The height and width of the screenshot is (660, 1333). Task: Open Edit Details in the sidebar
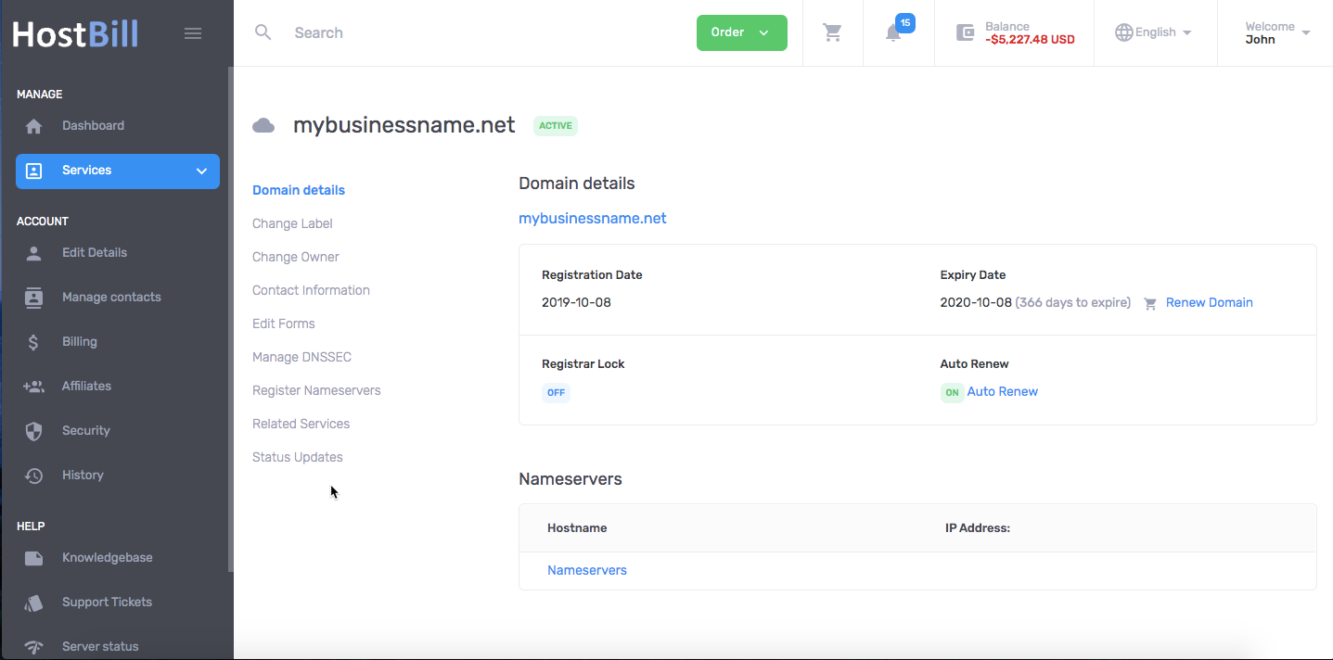(x=95, y=252)
